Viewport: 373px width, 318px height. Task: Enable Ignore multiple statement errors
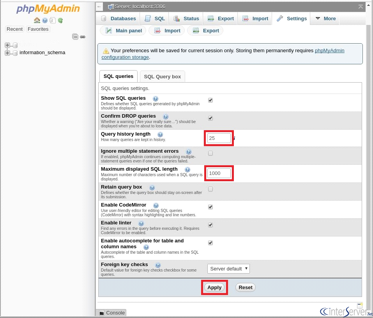(210, 153)
